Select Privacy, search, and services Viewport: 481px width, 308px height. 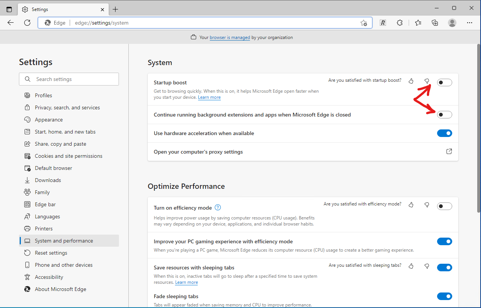click(x=67, y=107)
